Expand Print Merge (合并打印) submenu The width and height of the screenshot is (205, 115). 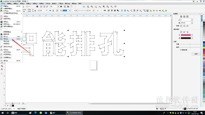(x=11, y=52)
